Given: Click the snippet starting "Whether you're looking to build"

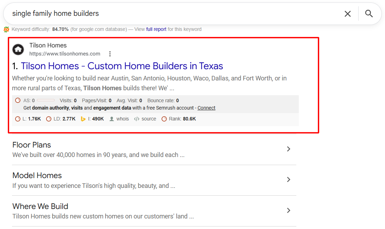Looking at the screenshot, I should click(149, 83).
